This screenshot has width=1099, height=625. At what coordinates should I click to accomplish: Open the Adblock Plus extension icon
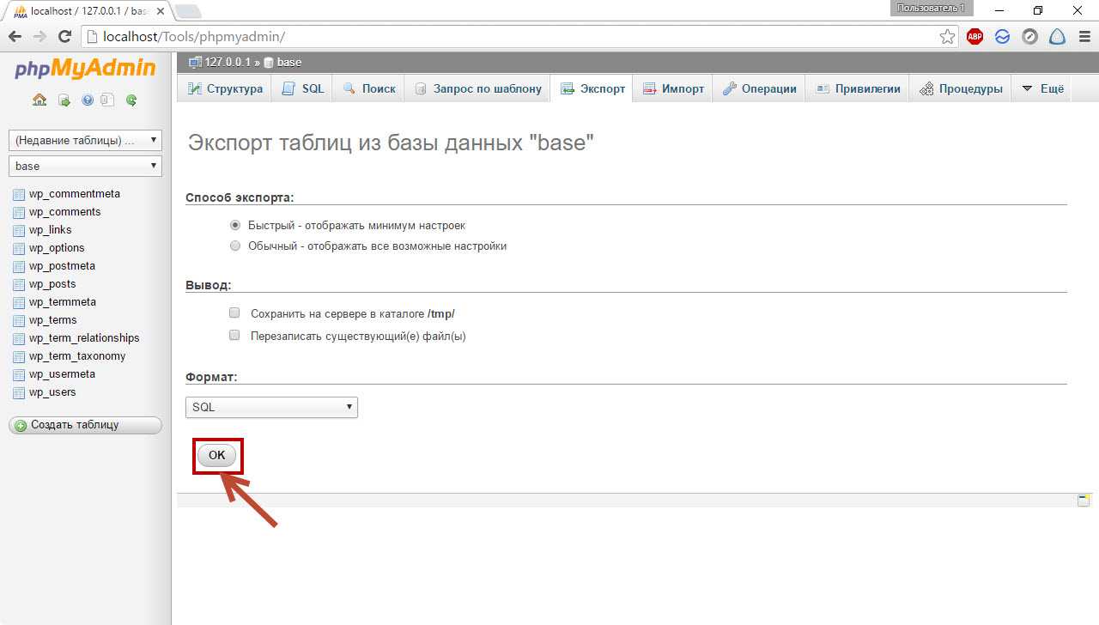pos(975,37)
